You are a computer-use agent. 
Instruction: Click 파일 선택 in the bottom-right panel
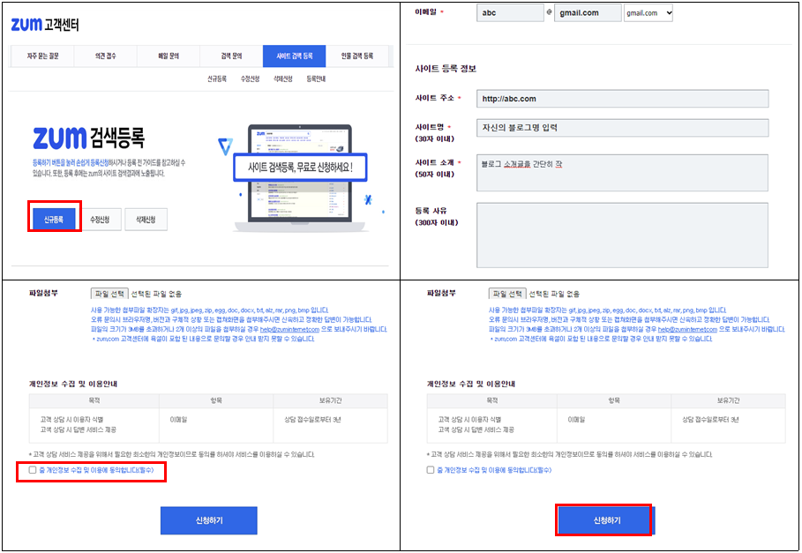[x=507, y=294]
